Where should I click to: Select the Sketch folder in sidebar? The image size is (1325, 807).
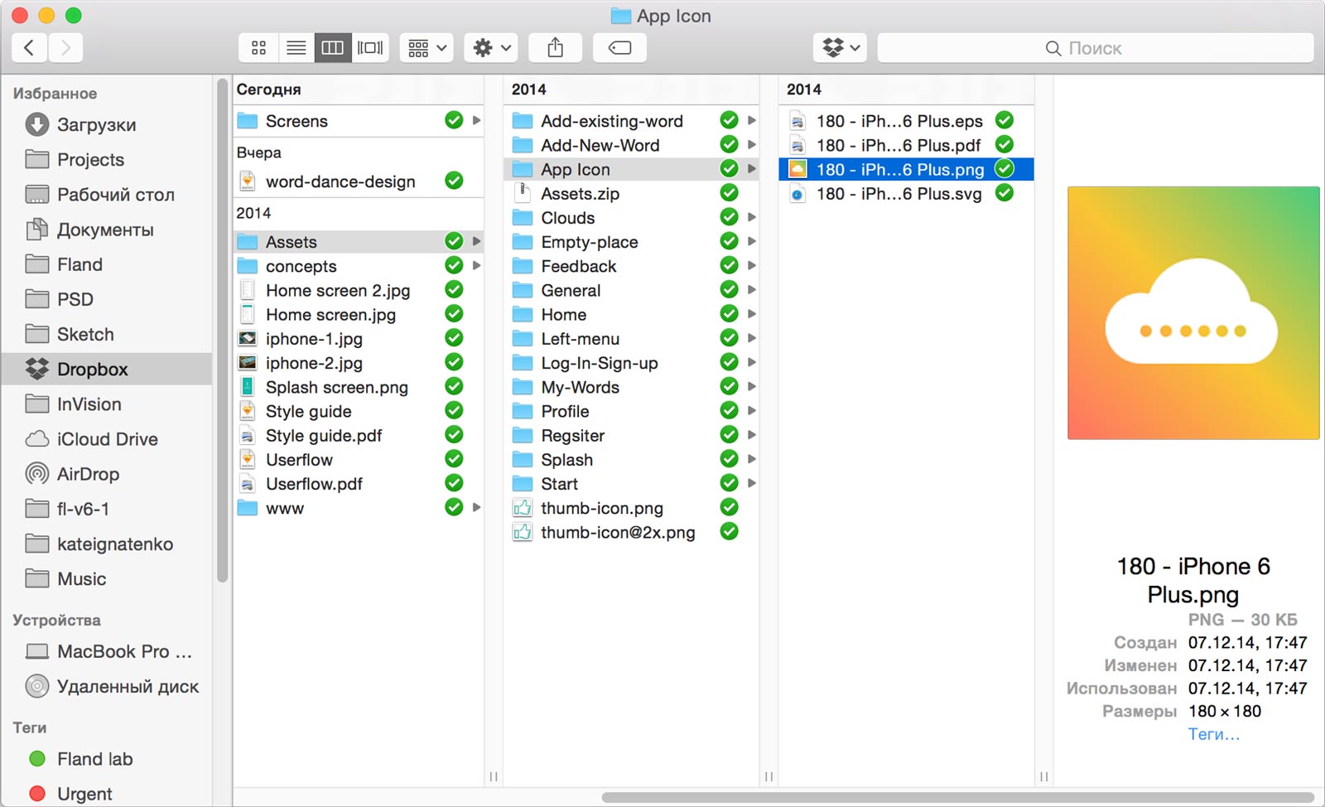tap(85, 335)
